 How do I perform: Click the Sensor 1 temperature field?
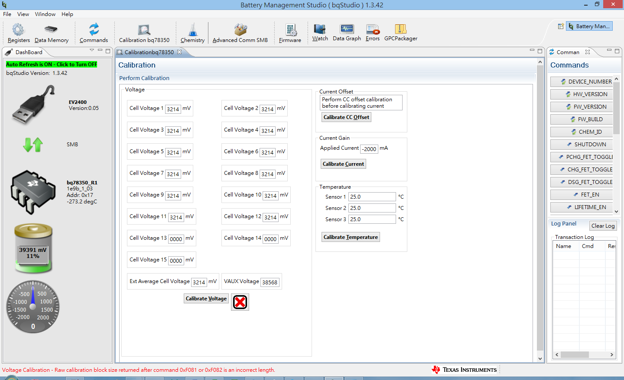click(x=372, y=197)
